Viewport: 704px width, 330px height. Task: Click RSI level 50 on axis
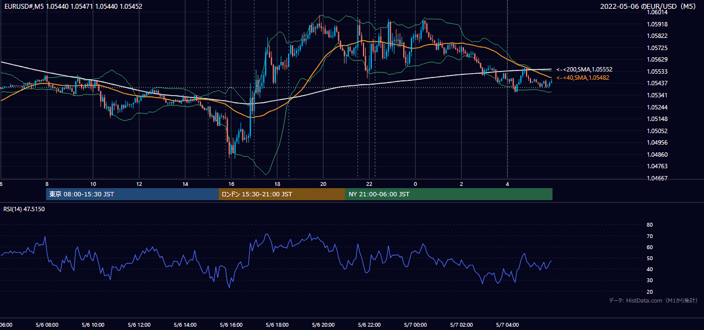click(649, 258)
